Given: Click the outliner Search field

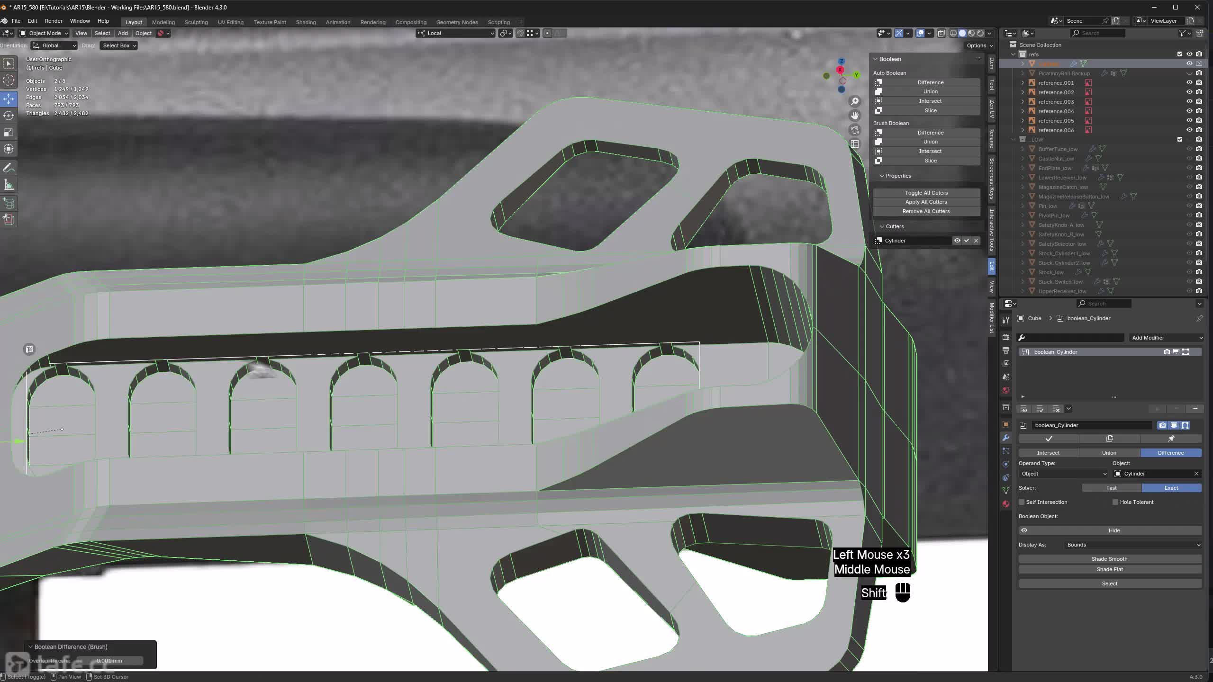Looking at the screenshot, I should 1097,33.
